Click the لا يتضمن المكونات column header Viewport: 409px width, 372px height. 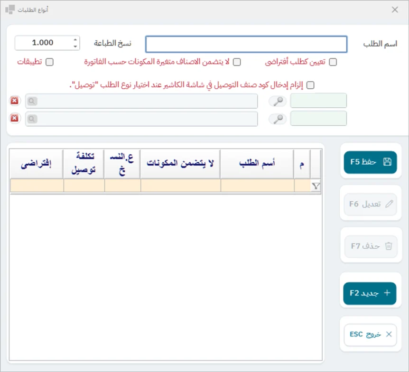pos(180,164)
